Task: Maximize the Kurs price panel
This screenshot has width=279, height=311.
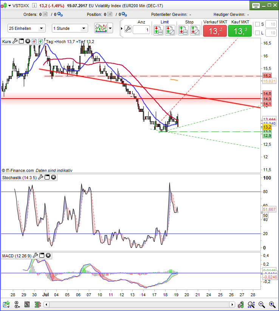Action: tap(21, 41)
